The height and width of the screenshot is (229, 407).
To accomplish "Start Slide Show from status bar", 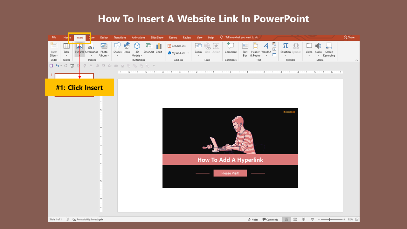I will [312, 219].
